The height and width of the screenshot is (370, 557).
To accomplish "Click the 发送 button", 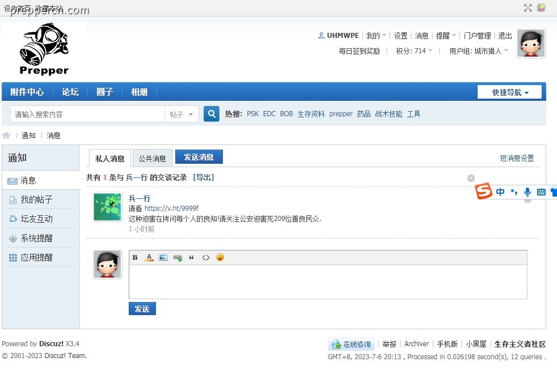I will point(142,309).
